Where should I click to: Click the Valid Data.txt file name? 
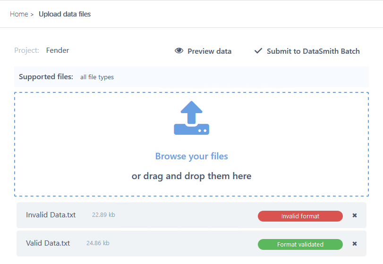point(48,243)
